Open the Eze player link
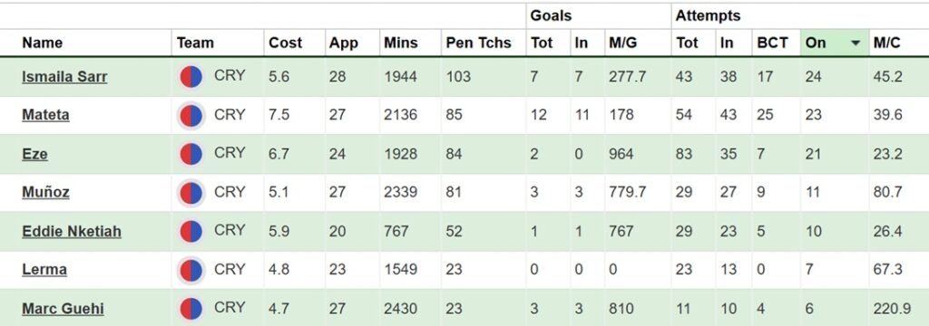 point(35,154)
